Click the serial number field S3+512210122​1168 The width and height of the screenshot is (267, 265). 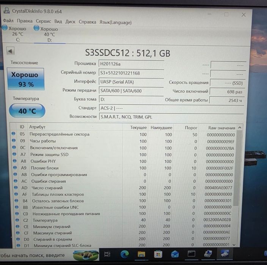(x=131, y=73)
